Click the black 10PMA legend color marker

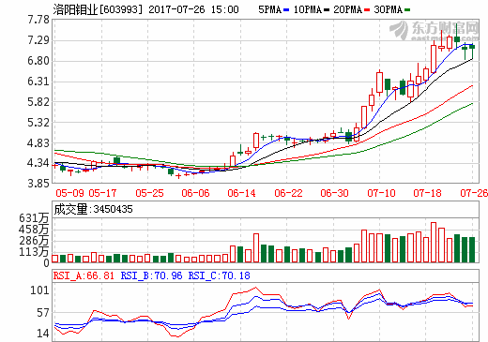click(327, 10)
